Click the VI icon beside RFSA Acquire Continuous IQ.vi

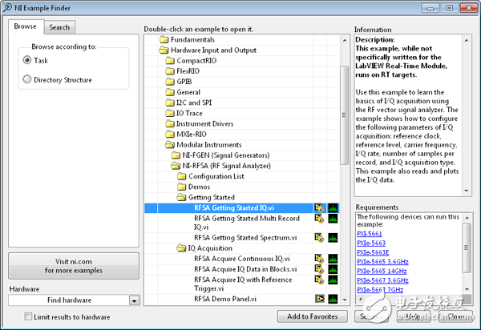pos(319,259)
